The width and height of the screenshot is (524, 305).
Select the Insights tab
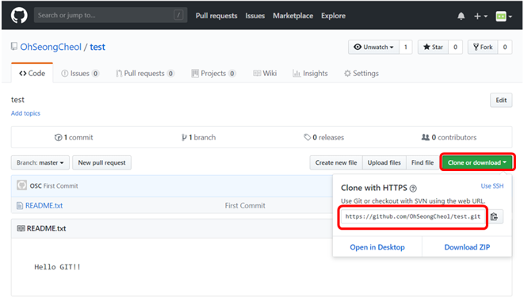[x=310, y=73]
